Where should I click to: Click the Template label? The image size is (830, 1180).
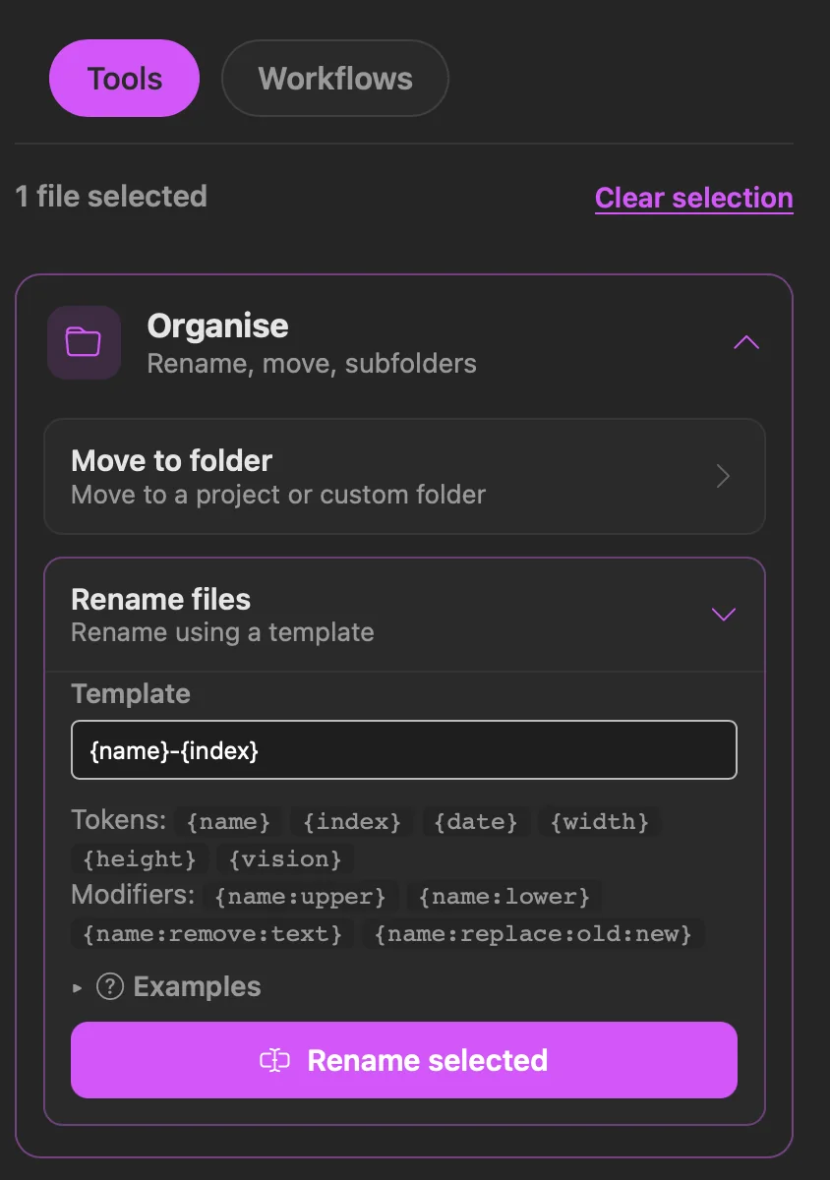point(131,694)
